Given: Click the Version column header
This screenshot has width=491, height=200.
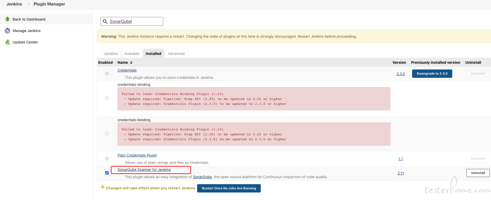Looking at the screenshot, I should [399, 62].
